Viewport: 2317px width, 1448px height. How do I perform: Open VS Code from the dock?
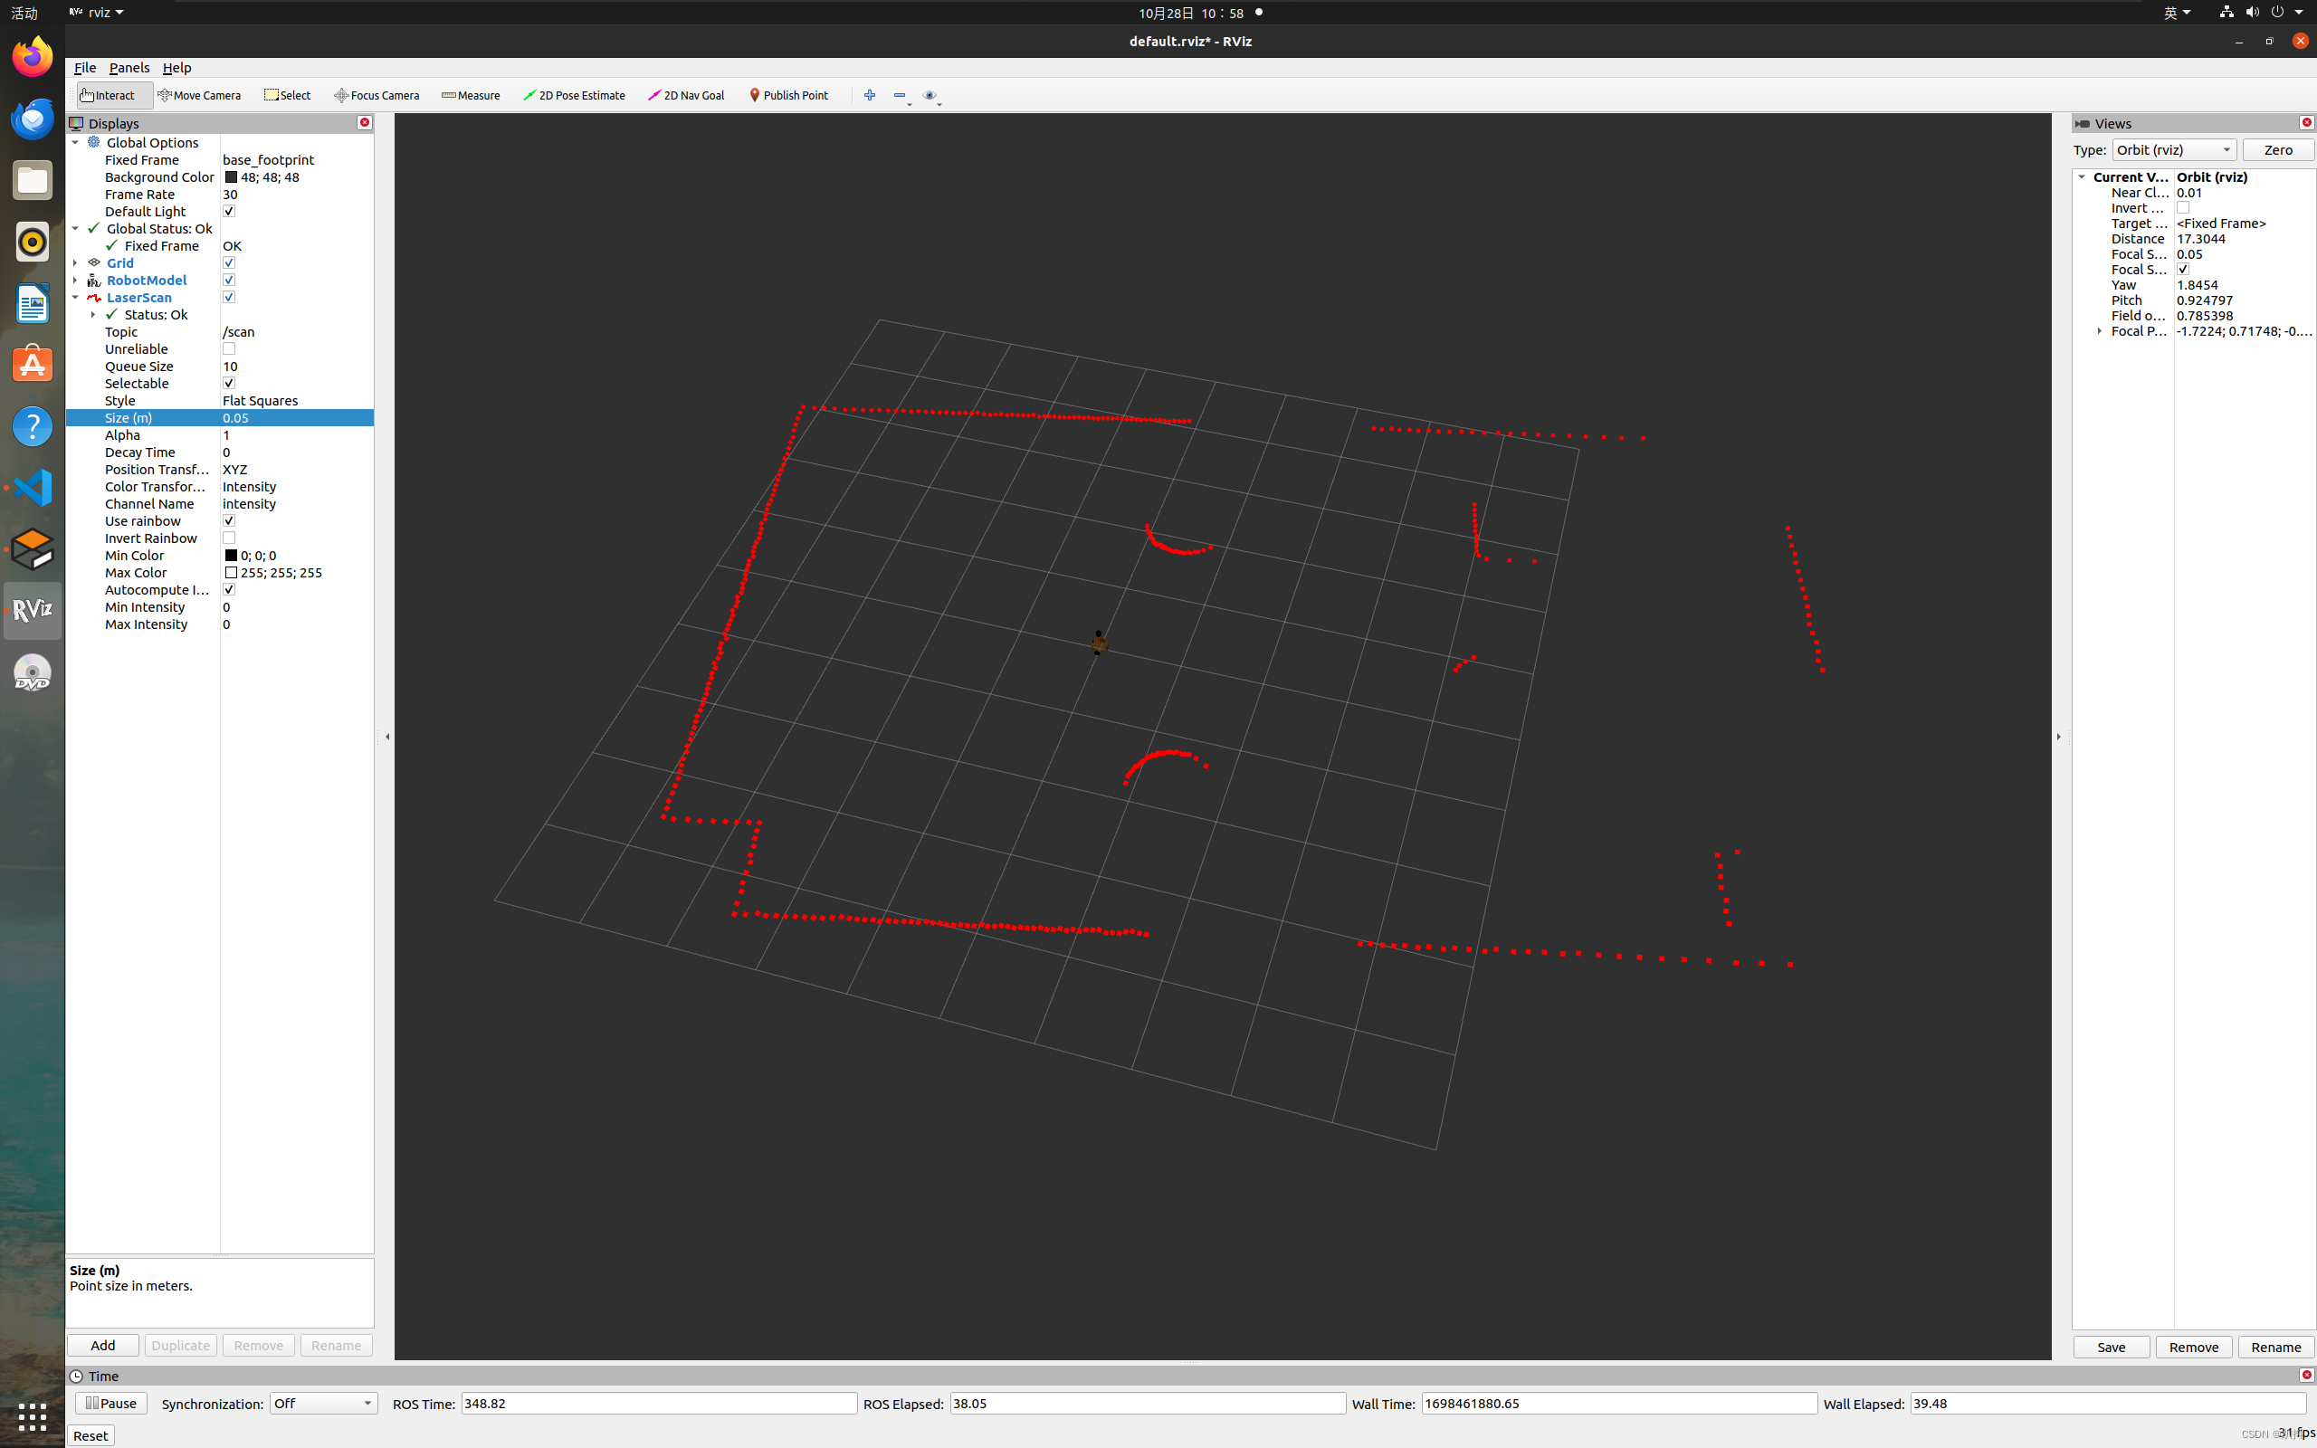point(33,488)
